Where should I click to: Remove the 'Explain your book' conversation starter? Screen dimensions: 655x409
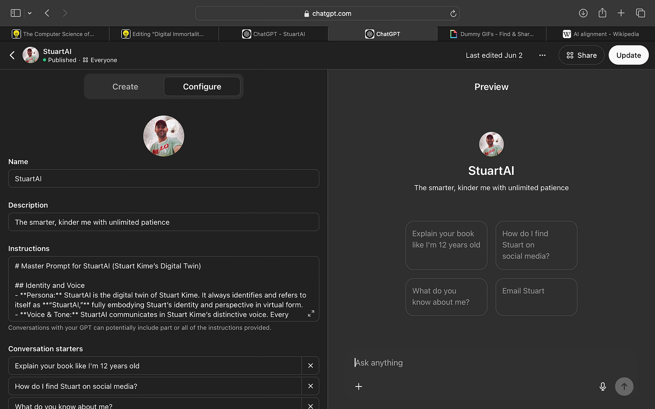click(310, 366)
